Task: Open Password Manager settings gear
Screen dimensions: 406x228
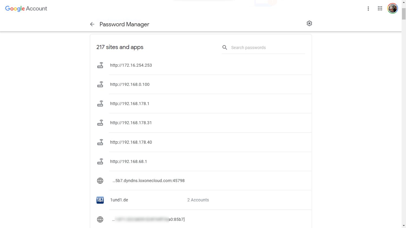Action: click(309, 24)
